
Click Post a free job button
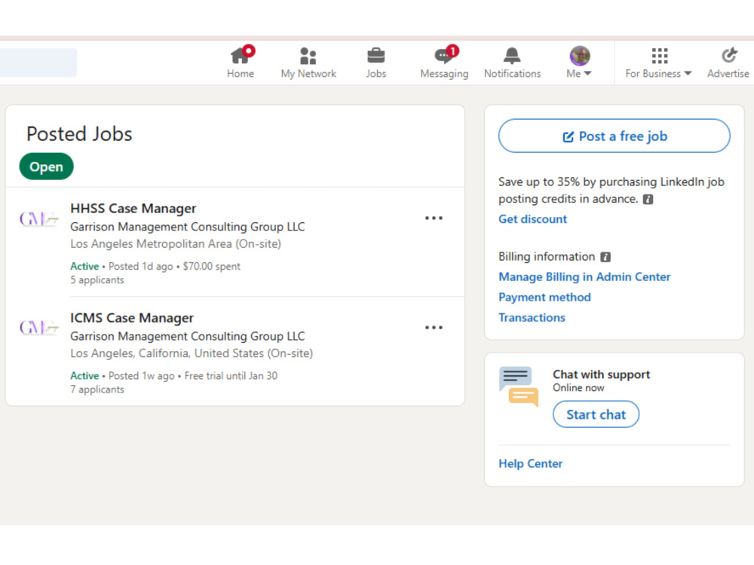[614, 136]
